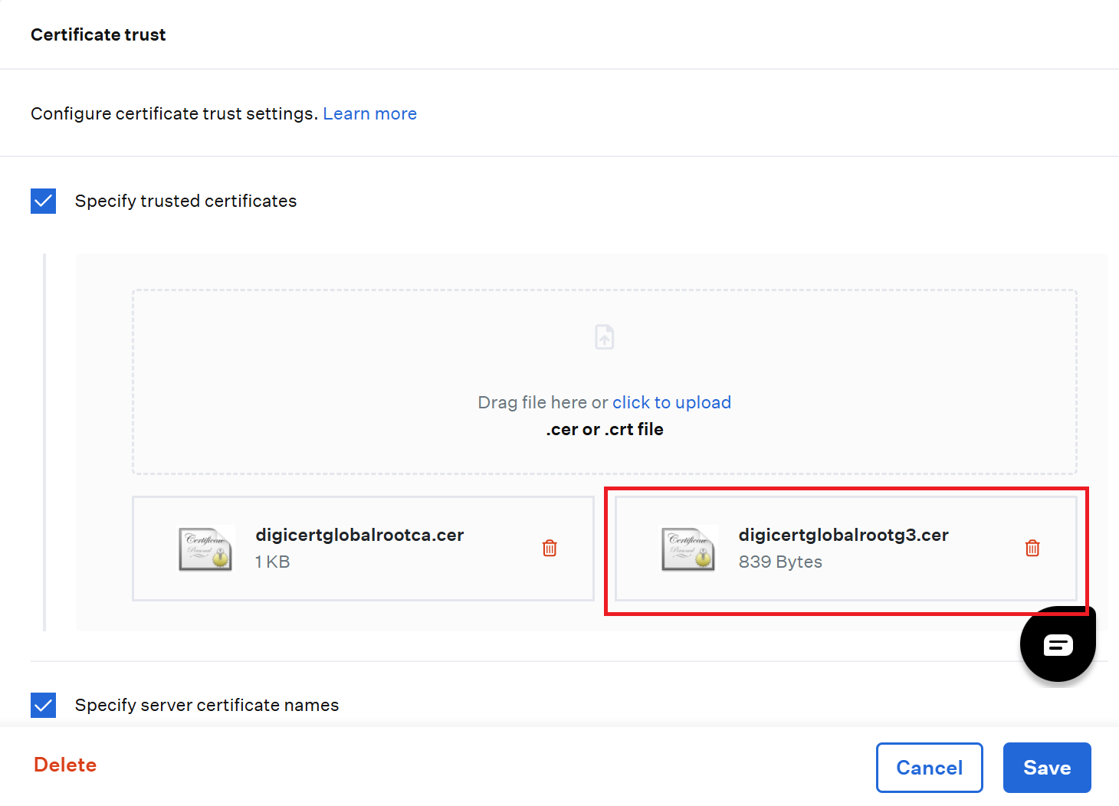
Task: Click the '.cer or .crt file' hint text
Action: tap(605, 429)
